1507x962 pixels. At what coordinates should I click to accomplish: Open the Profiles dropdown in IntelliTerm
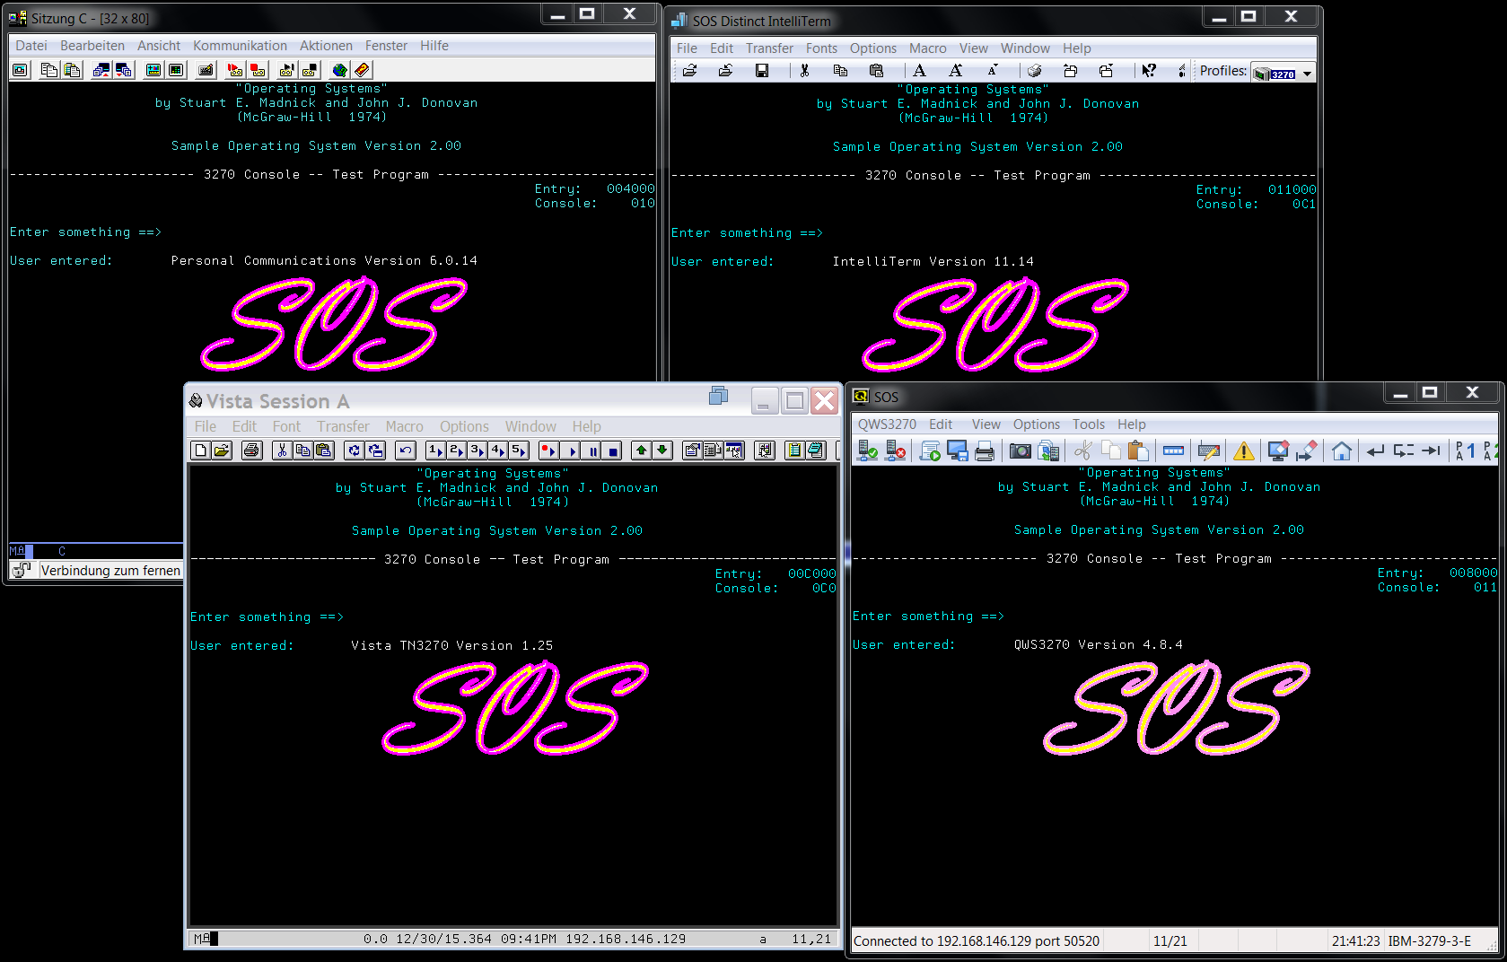[1307, 73]
